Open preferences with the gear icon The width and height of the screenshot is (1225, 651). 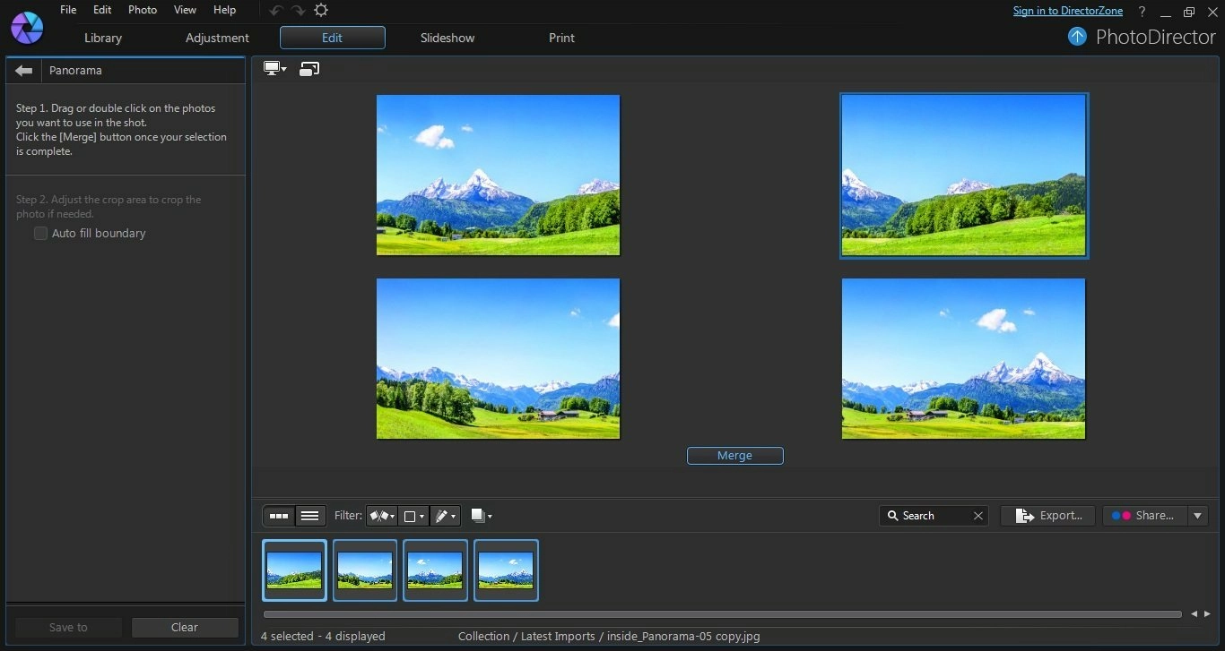[321, 11]
